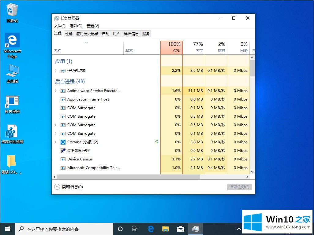The image size is (314, 235).
Task: Open the 选项(O) menu
Action: tap(76, 26)
